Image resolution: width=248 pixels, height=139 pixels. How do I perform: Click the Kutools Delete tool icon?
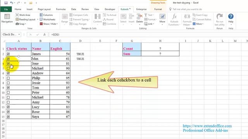click(x=139, y=17)
